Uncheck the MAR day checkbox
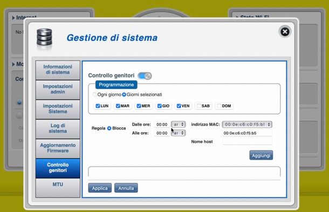 pos(118,106)
